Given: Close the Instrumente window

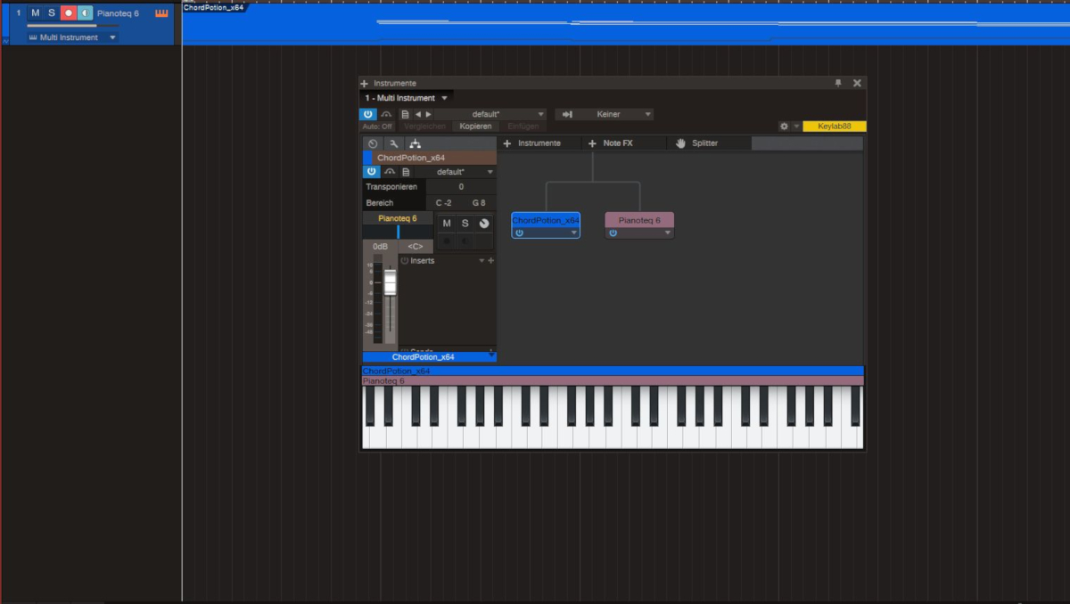Looking at the screenshot, I should click(857, 83).
